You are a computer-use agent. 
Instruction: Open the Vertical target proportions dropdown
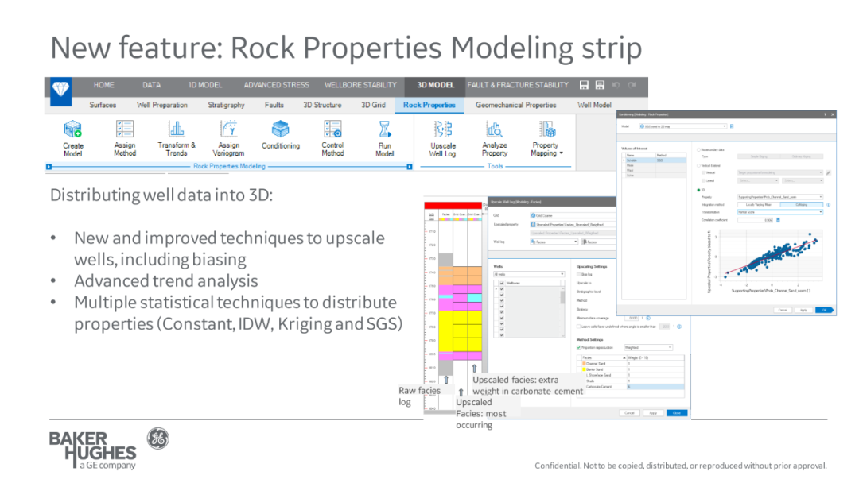click(x=780, y=173)
